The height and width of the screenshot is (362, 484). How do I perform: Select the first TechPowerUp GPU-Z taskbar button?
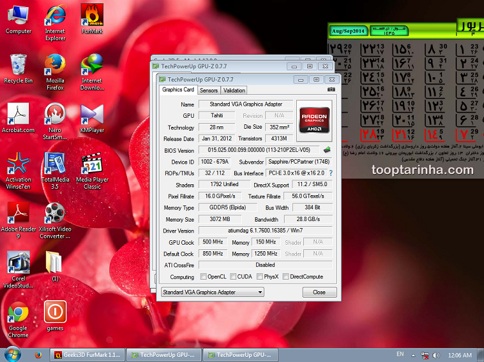tap(164, 355)
